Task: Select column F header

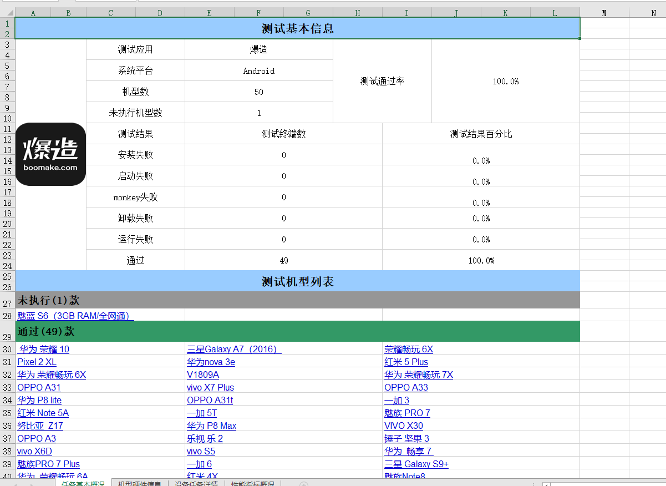Action: (x=258, y=13)
